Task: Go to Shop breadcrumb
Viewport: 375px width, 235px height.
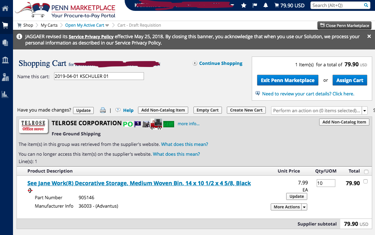Action: tap(28, 25)
